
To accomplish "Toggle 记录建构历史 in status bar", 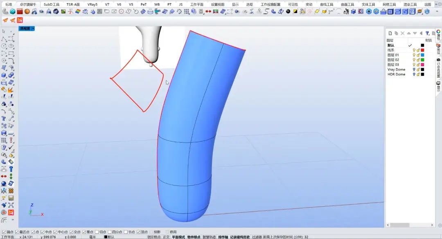I will [239, 237].
